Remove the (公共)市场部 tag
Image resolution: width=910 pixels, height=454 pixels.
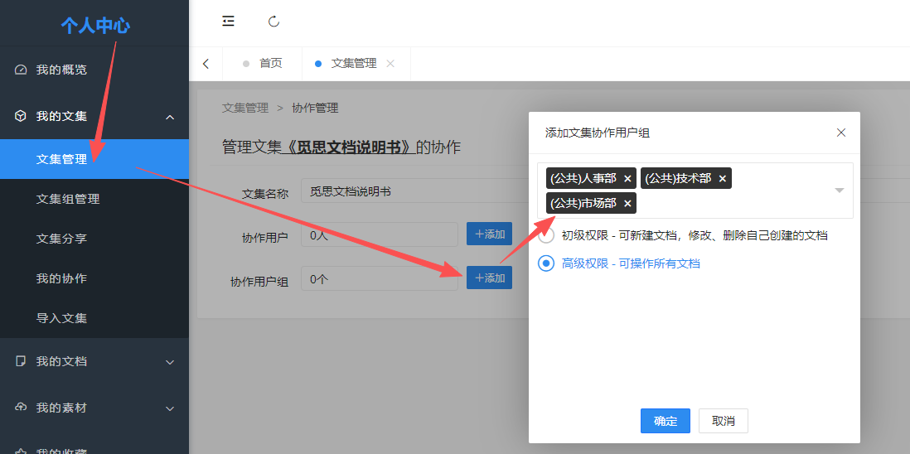627,204
